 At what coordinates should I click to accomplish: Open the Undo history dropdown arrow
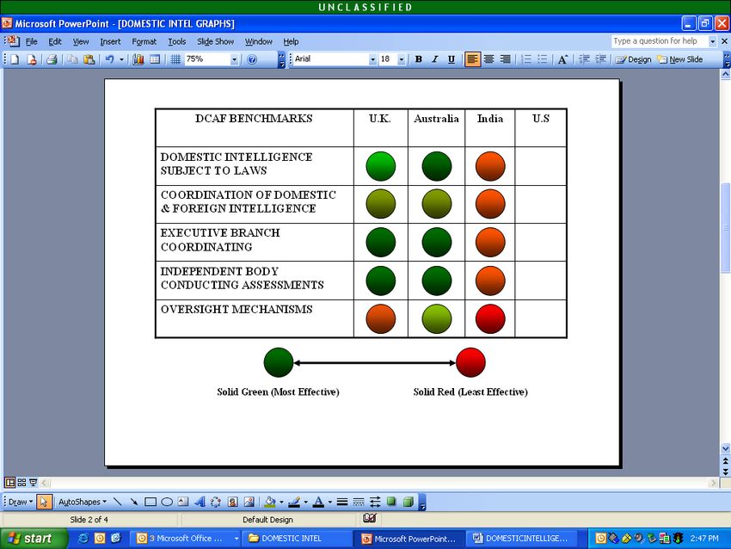[121, 59]
